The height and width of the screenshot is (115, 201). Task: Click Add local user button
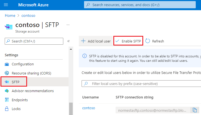[x=96, y=41]
